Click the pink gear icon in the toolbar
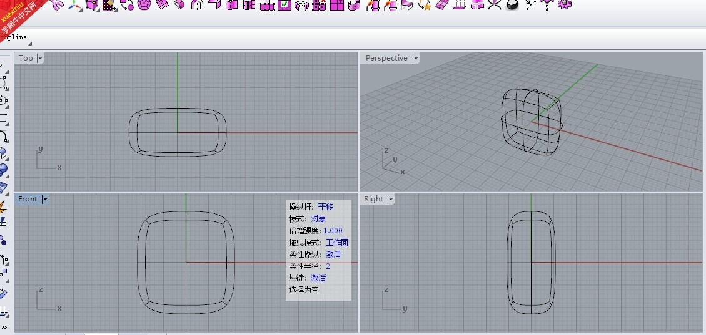The image size is (706, 335). tap(565, 4)
